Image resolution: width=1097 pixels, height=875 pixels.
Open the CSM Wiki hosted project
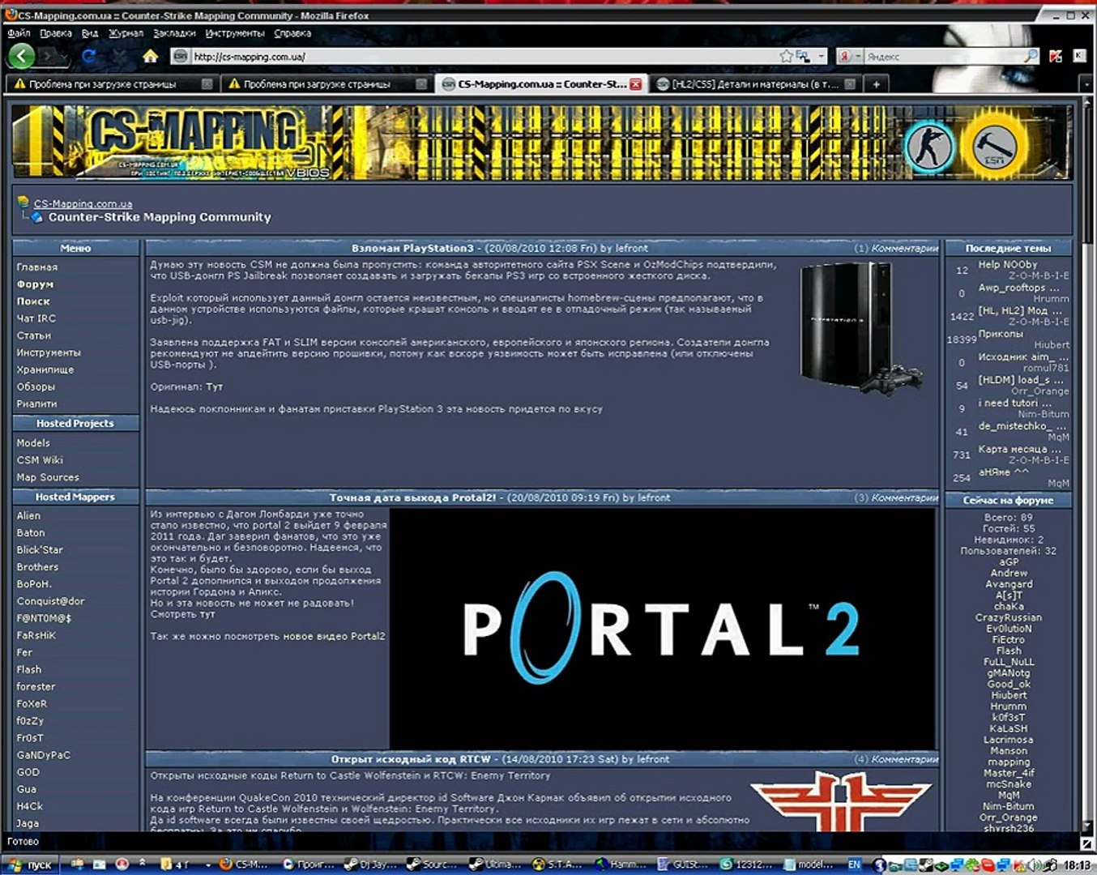tap(40, 460)
